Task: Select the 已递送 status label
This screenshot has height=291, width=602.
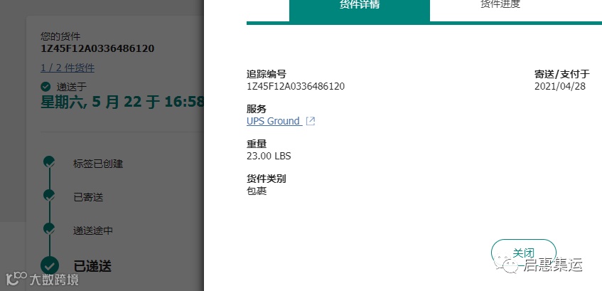Action: [x=92, y=266]
